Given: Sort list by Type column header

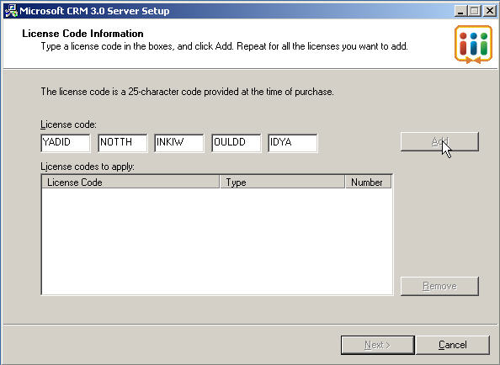Looking at the screenshot, I should pos(283,182).
